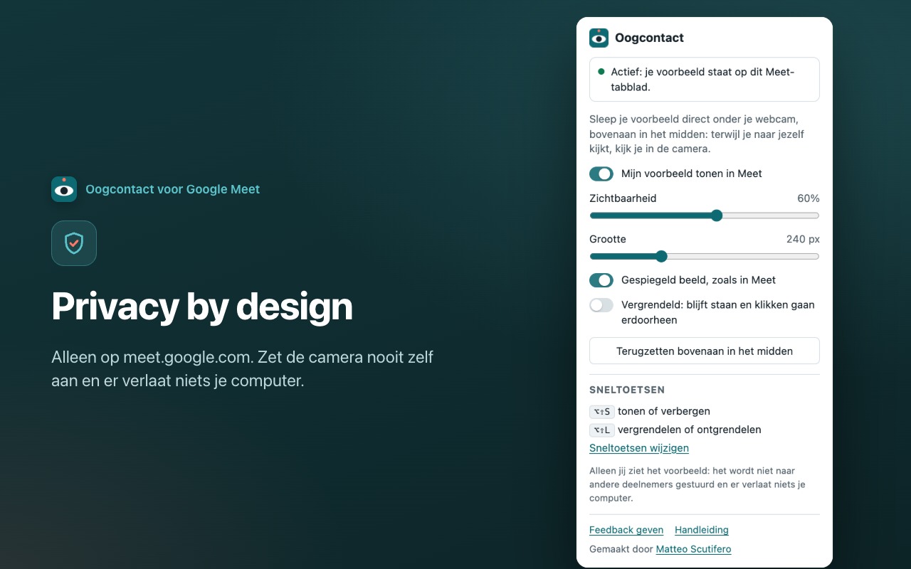Disable Gespiegeld beeld switch

tap(601, 280)
